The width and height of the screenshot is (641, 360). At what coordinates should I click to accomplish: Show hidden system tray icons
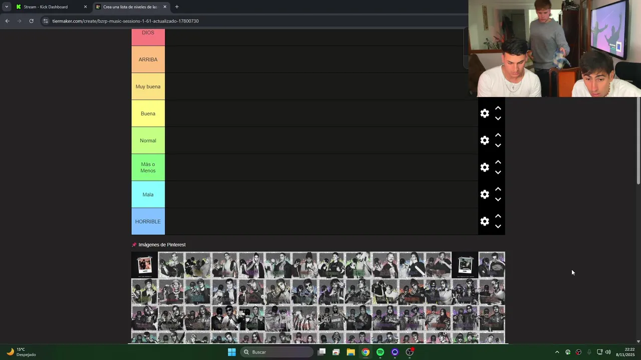tap(557, 352)
